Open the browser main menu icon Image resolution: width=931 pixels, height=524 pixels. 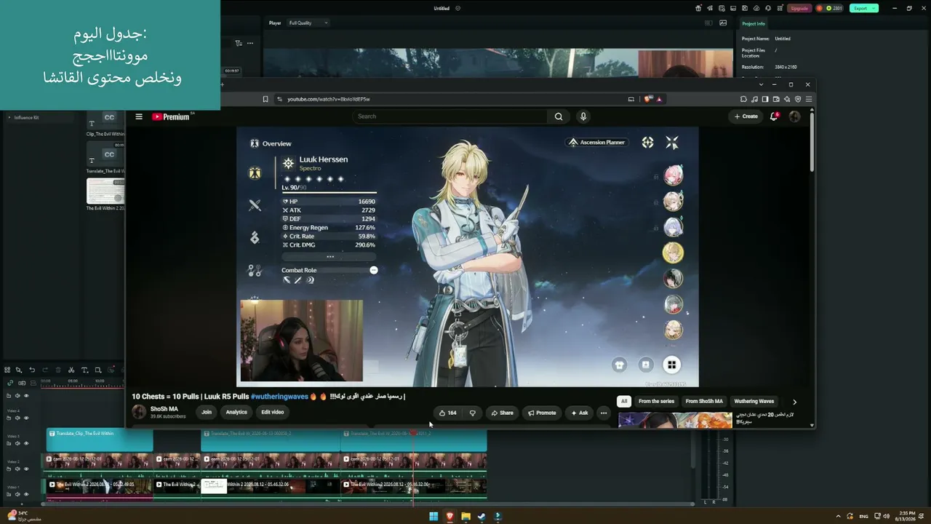tap(809, 99)
